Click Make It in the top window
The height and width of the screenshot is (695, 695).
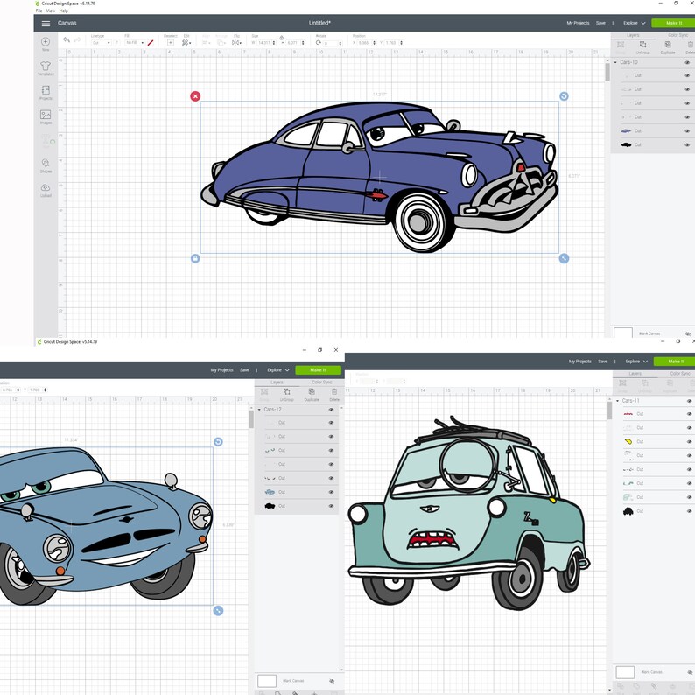[x=674, y=23]
